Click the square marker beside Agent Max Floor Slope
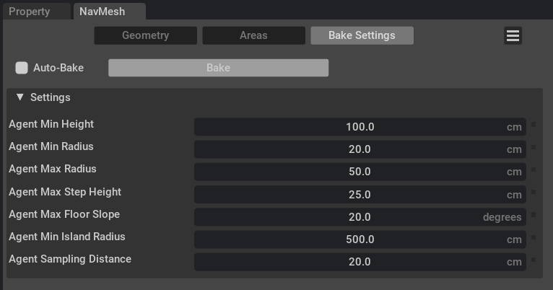The image size is (553, 290). 534,215
